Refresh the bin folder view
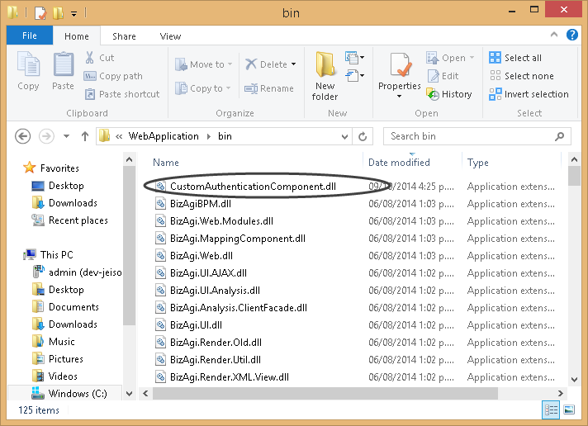 point(363,136)
